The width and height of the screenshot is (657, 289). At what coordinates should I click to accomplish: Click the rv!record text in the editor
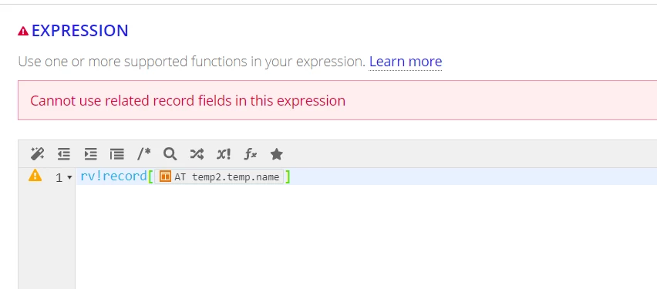(113, 176)
